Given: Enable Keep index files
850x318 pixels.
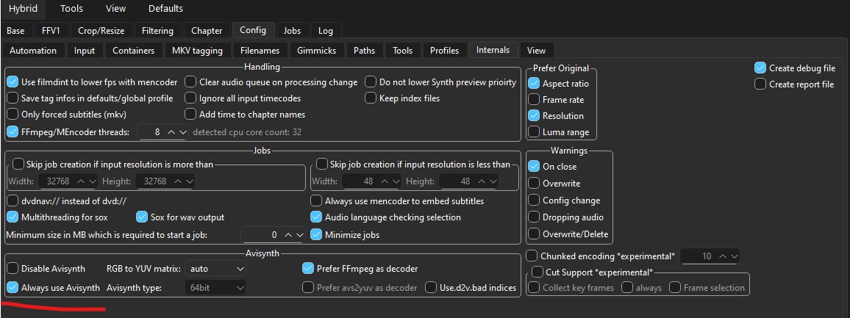Looking at the screenshot, I should click(371, 98).
